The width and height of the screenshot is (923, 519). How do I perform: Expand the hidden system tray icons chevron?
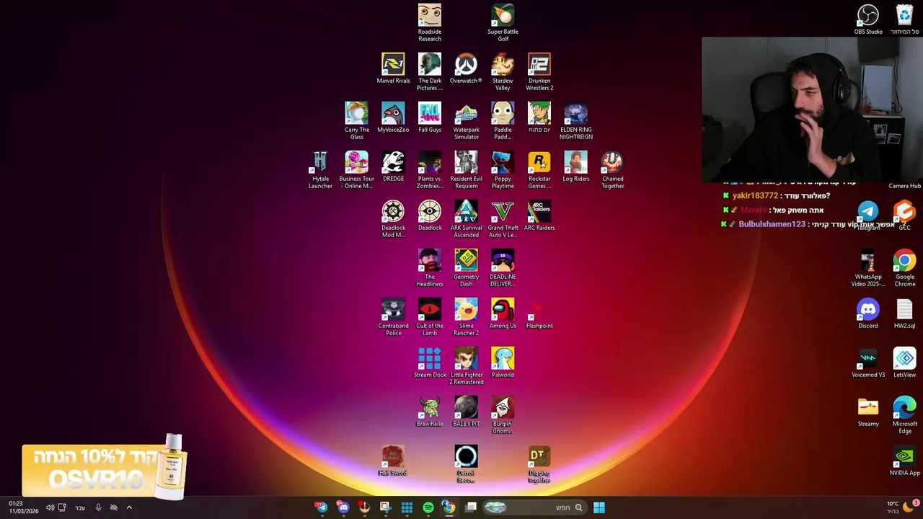point(129,507)
